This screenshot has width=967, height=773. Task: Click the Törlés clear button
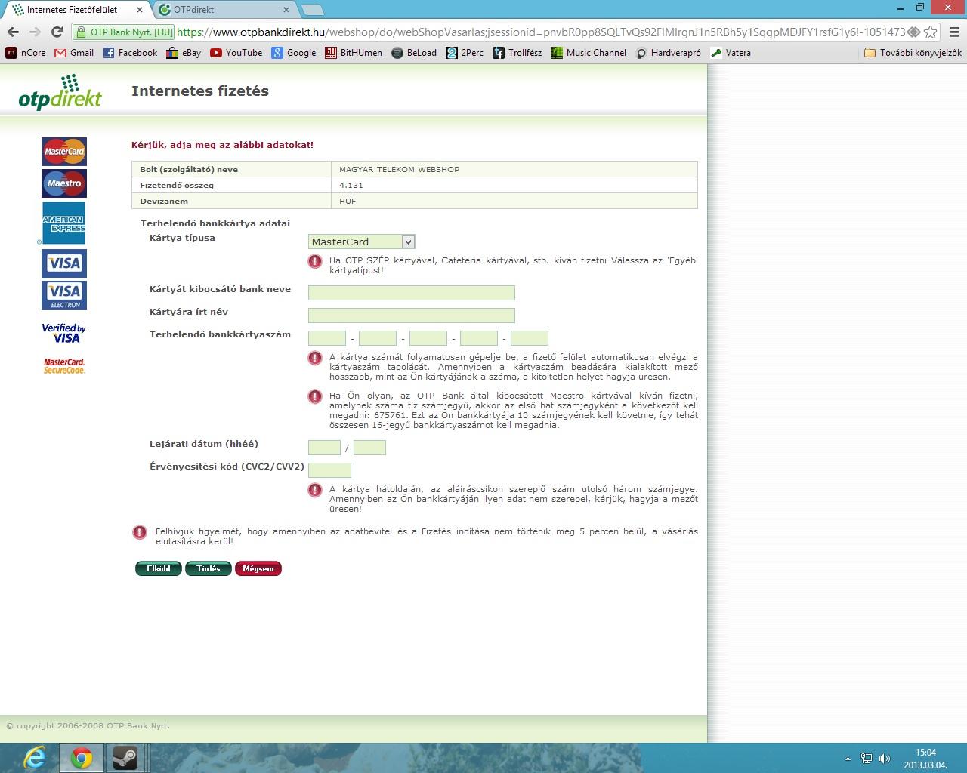209,568
